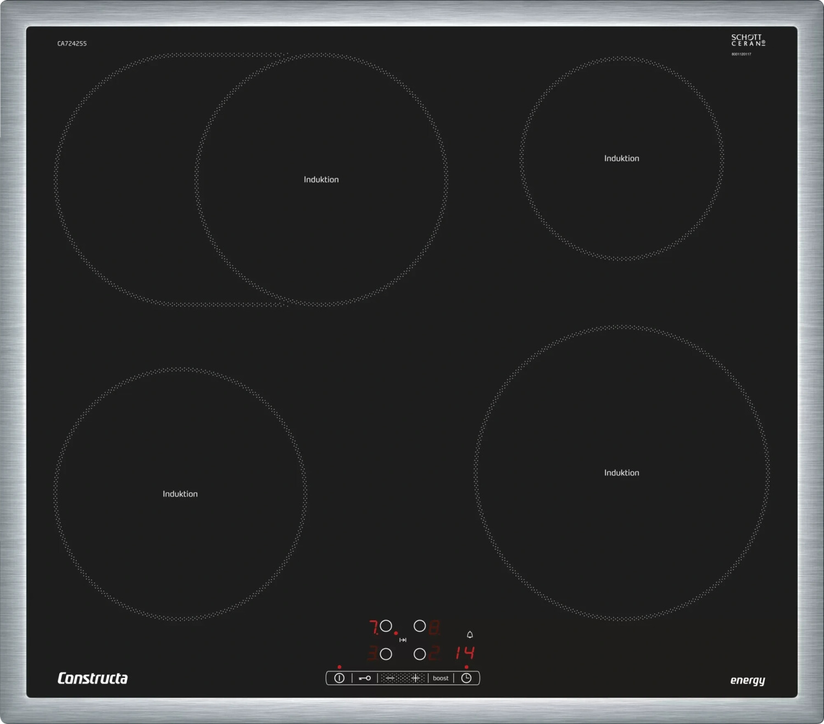
Task: Tap the clock timer key
Action: pos(466,678)
